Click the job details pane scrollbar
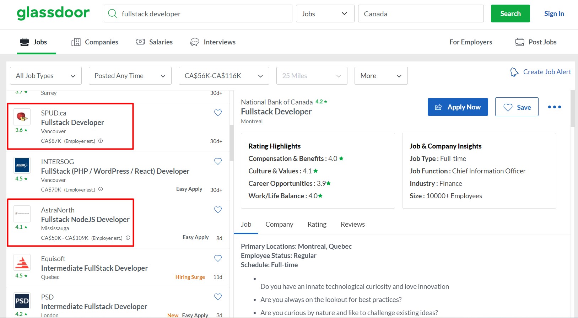 572,109
